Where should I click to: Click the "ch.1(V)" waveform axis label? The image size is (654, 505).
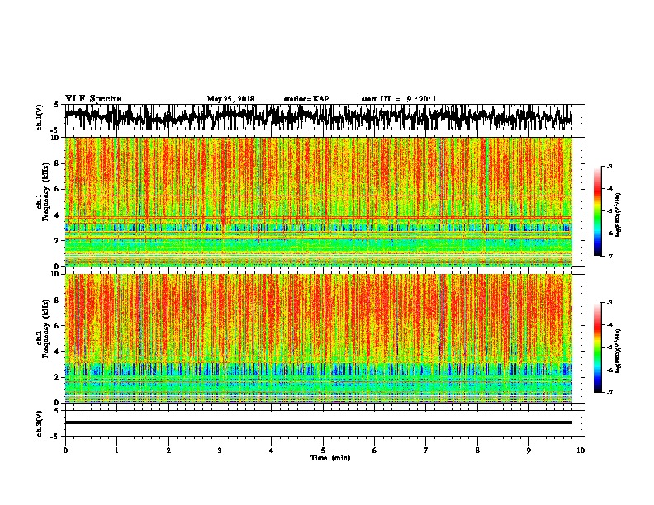40,117
